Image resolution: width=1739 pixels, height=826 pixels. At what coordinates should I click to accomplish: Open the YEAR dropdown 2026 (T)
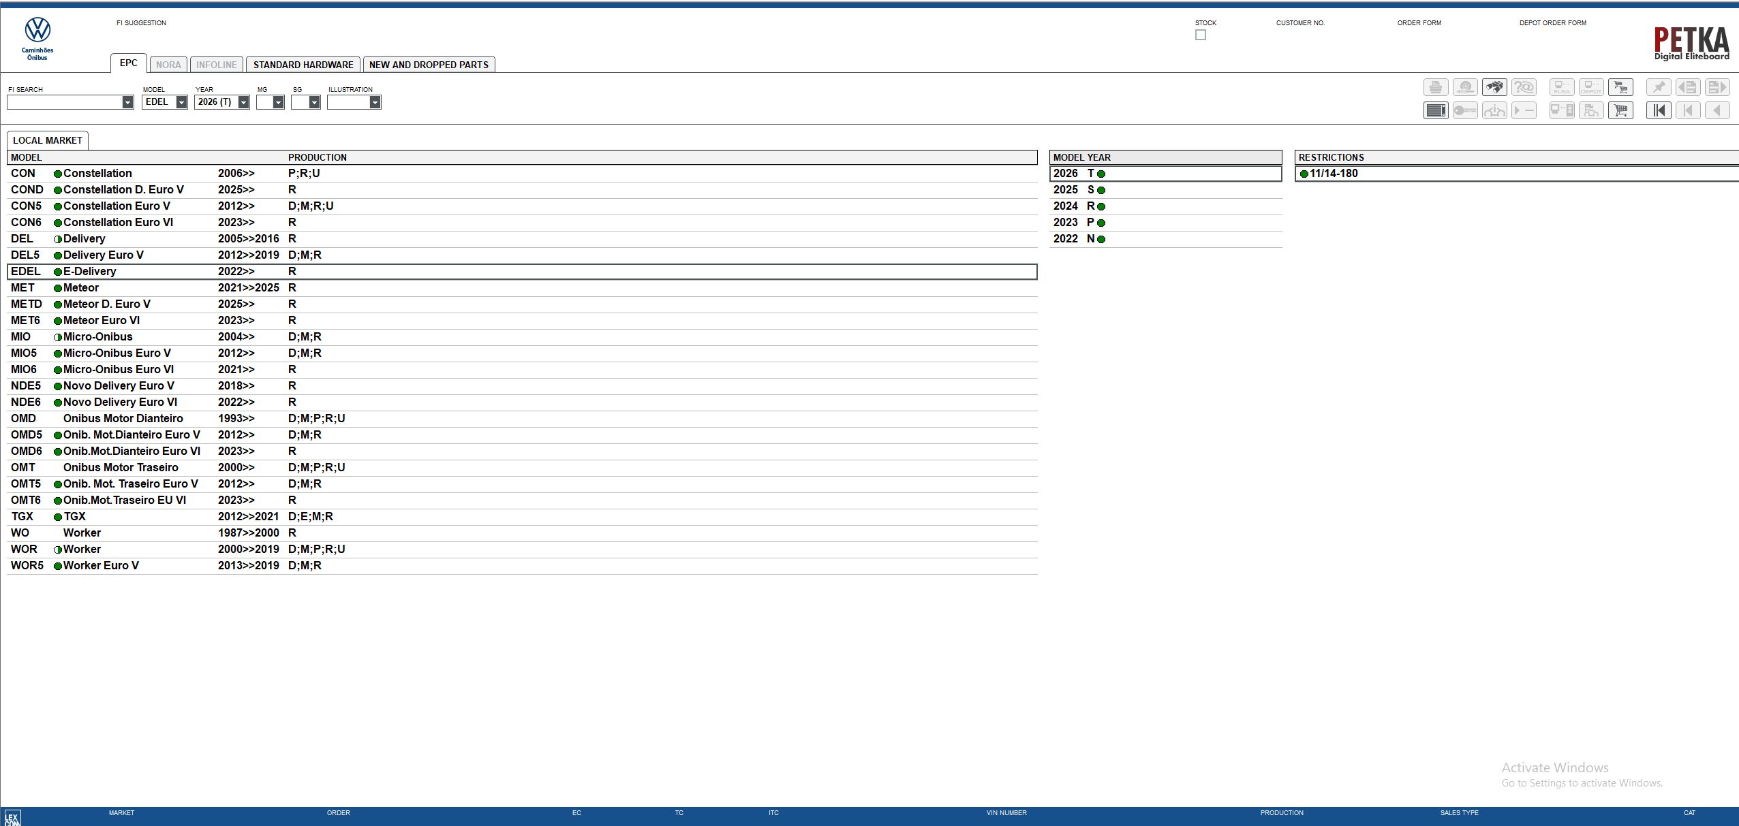pos(243,102)
